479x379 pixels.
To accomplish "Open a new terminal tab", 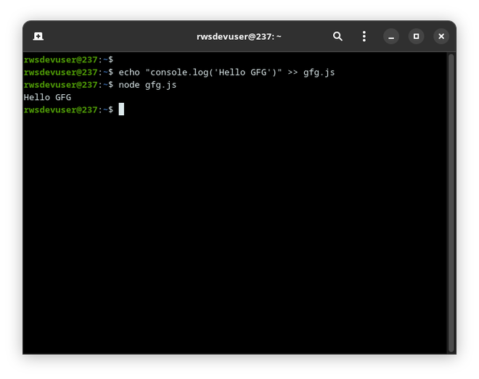I will click(38, 36).
